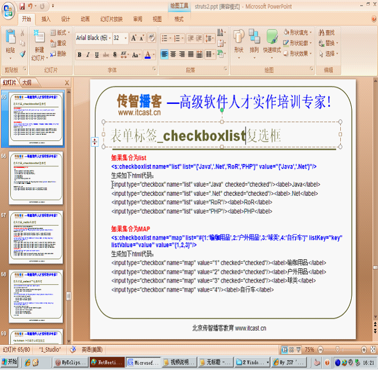
Task: Toggle align text left
Action: [164, 55]
